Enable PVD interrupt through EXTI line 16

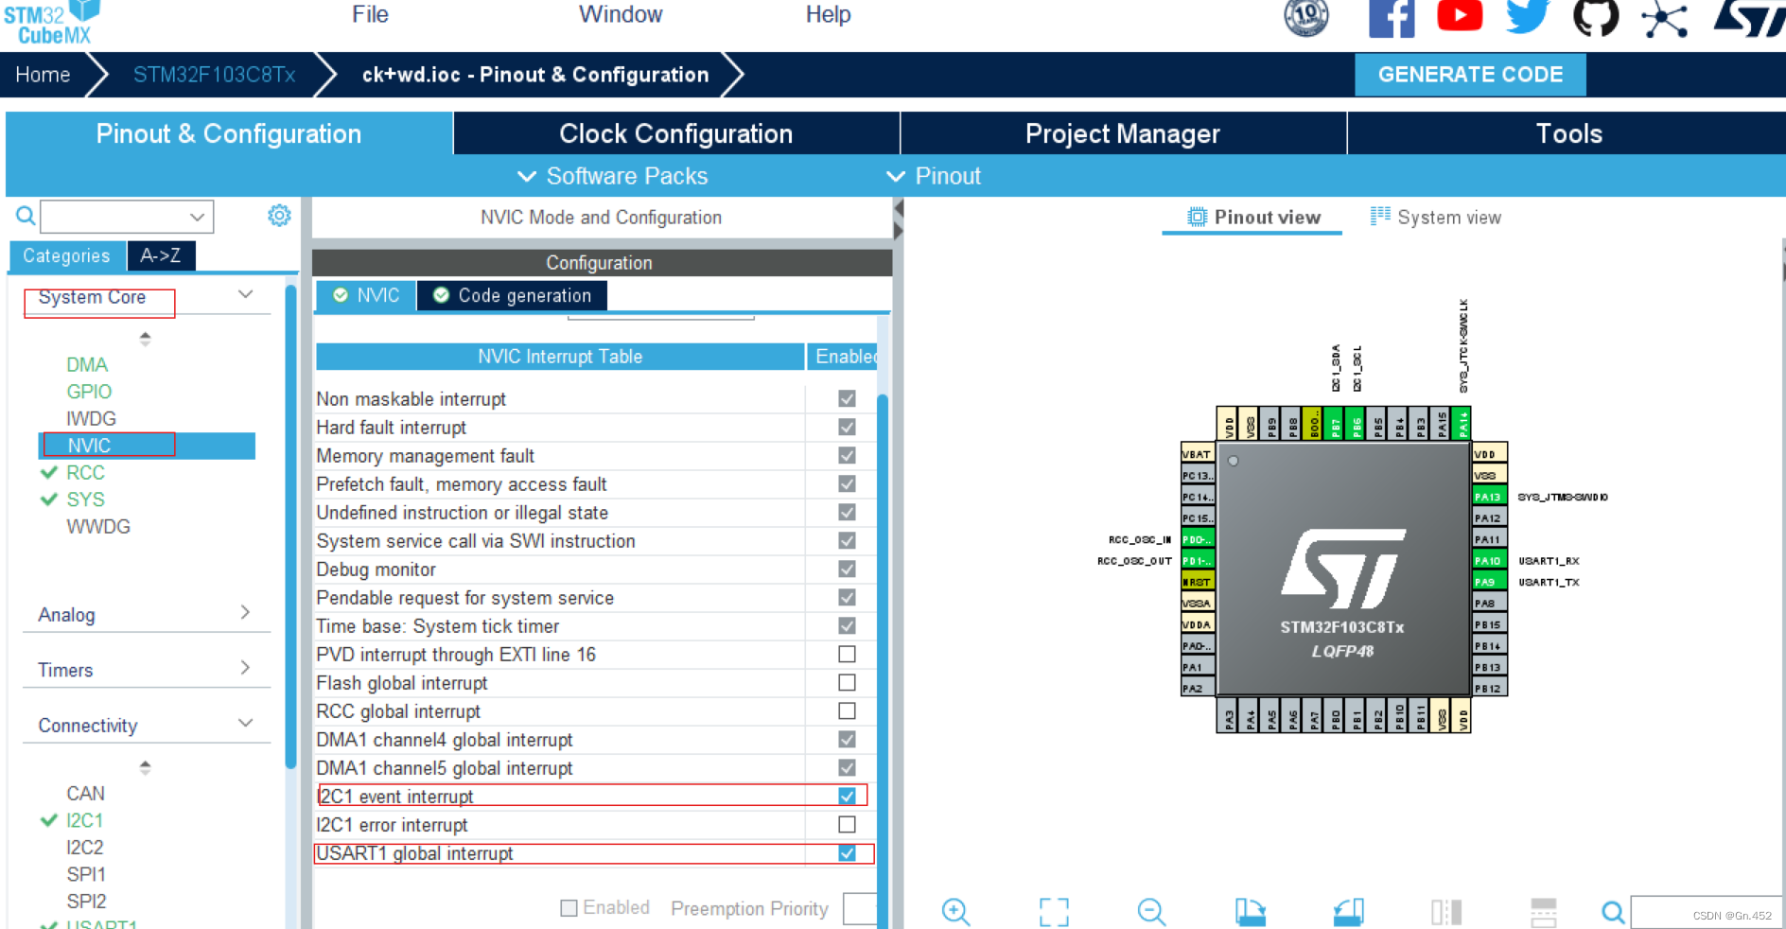click(847, 654)
